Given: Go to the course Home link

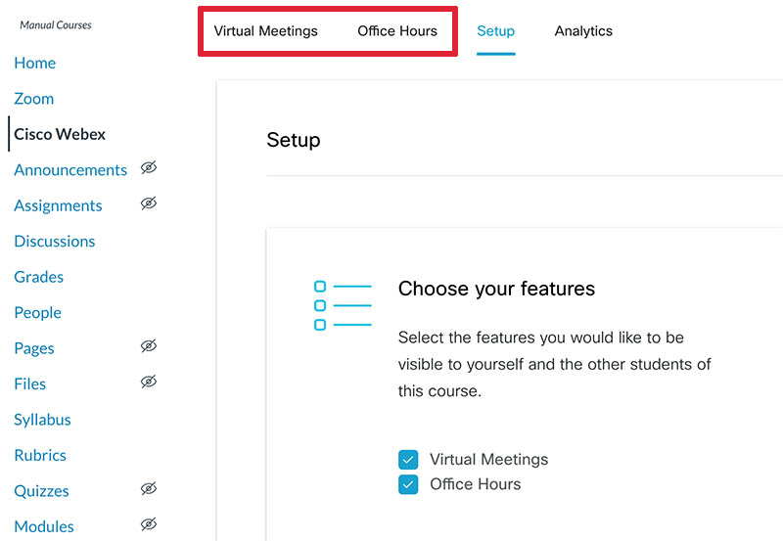Looking at the screenshot, I should 35,63.
